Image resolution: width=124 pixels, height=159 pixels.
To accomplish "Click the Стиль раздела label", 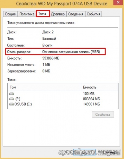I will (x=19, y=52).
